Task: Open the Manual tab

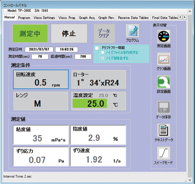Action: 10,17
